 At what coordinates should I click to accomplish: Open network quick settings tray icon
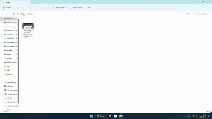[193, 116]
